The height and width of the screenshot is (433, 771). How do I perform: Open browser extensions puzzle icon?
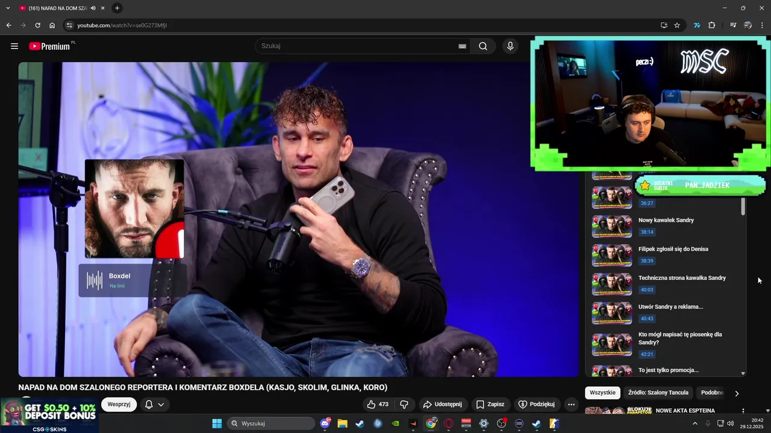coord(712,25)
